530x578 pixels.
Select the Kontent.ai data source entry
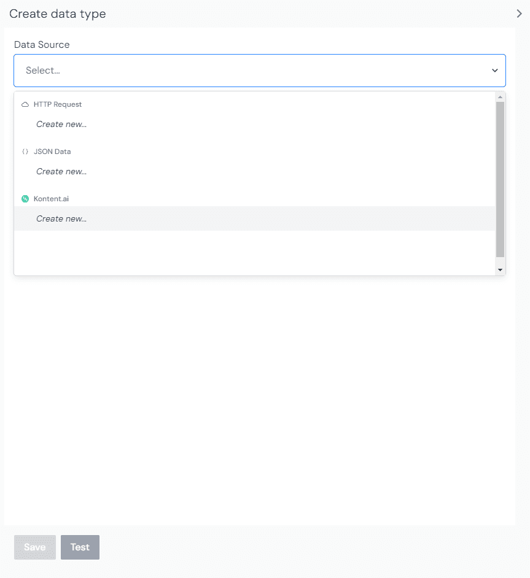[52, 198]
